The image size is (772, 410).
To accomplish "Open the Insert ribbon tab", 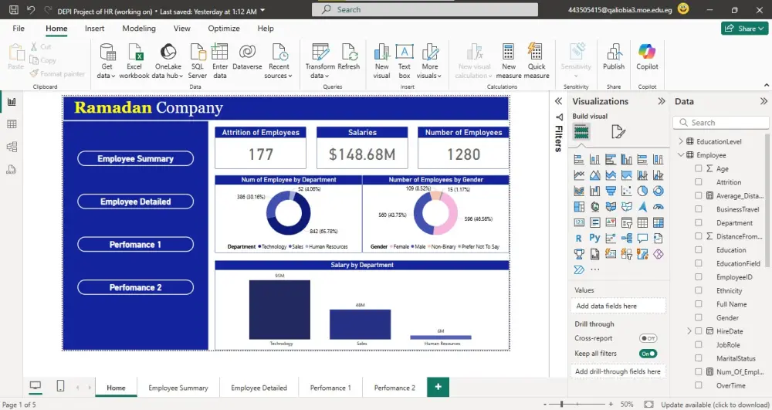I will (94, 29).
